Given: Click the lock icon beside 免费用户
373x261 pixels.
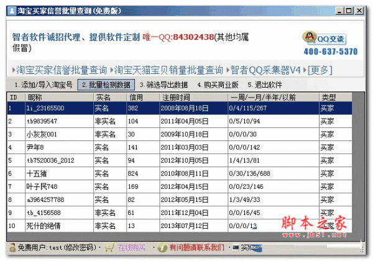Looking at the screenshot, I should pyautogui.click(x=12, y=248).
